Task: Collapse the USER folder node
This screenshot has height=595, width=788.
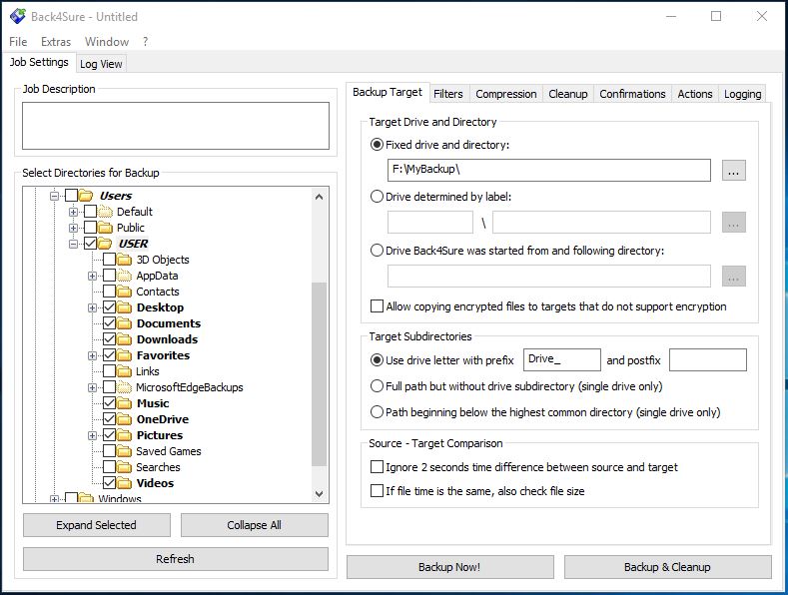Action: click(73, 244)
